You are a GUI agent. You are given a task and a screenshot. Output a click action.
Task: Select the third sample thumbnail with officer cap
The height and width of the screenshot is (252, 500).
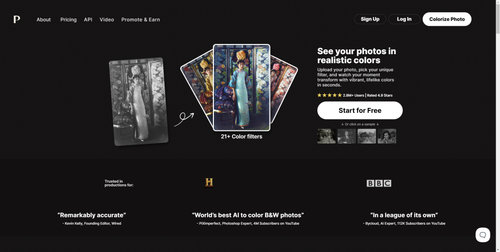pyautogui.click(x=367, y=136)
